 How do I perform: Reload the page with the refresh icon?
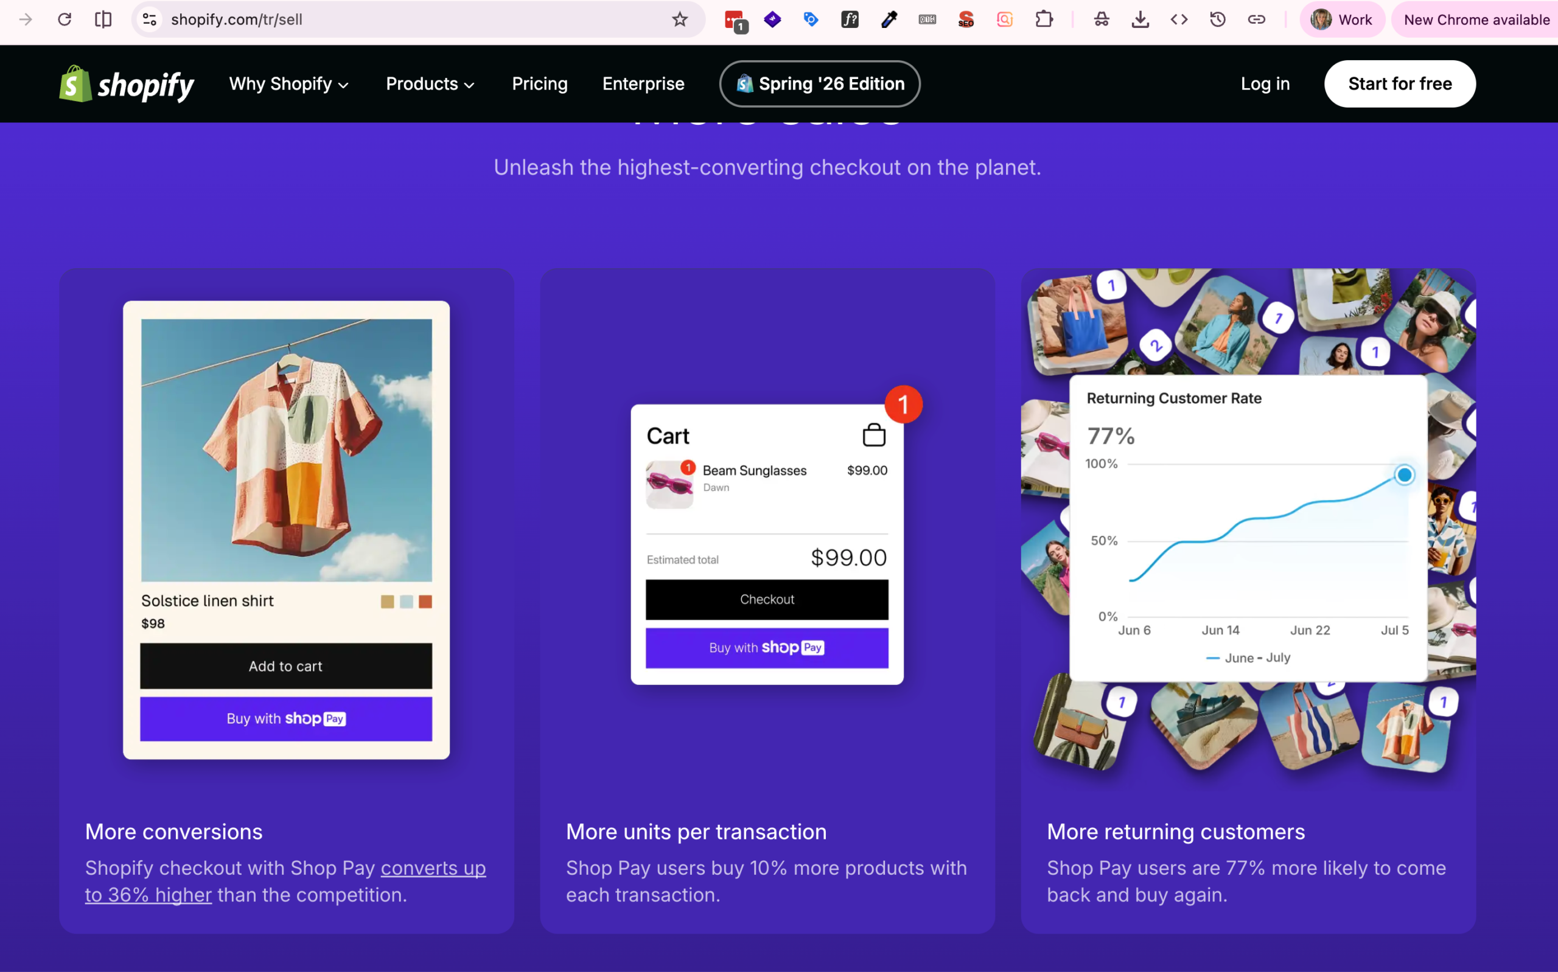click(65, 19)
